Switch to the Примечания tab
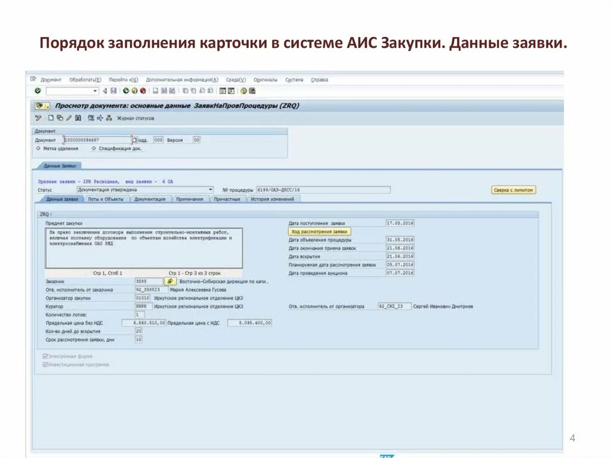This screenshot has width=611, height=458. pos(189,199)
